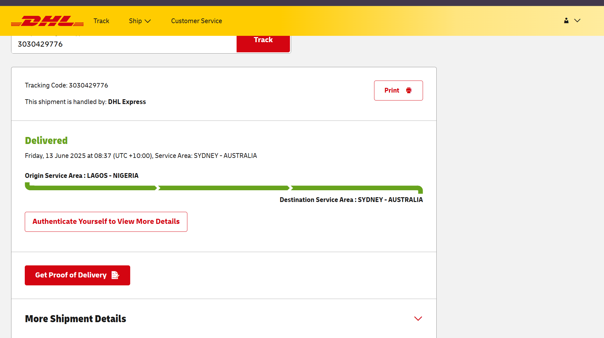This screenshot has height=338, width=604.
Task: Click the More Shipment Details heading
Action: [76, 319]
